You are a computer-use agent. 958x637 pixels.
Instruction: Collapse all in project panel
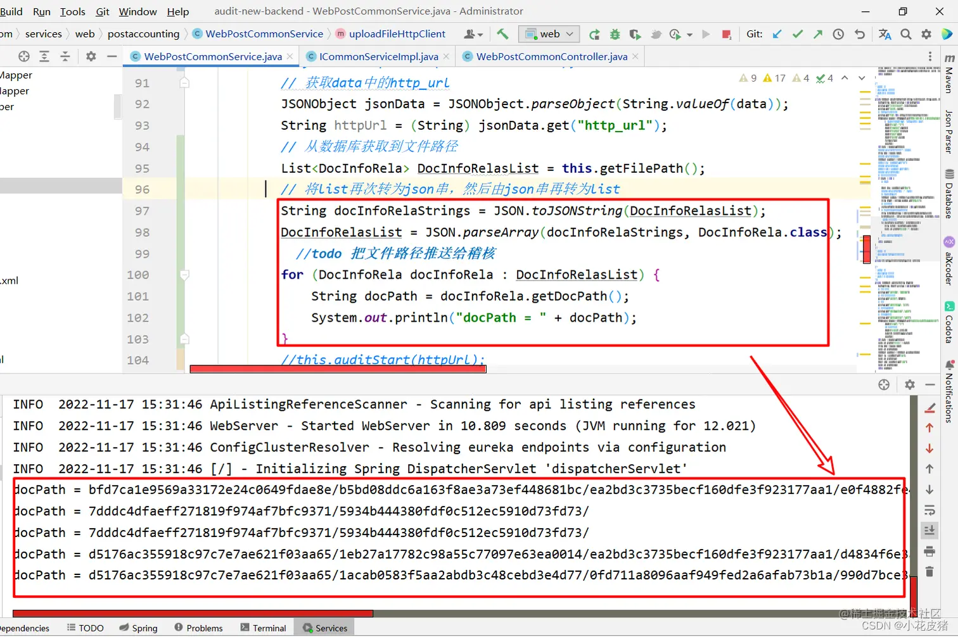click(x=65, y=56)
